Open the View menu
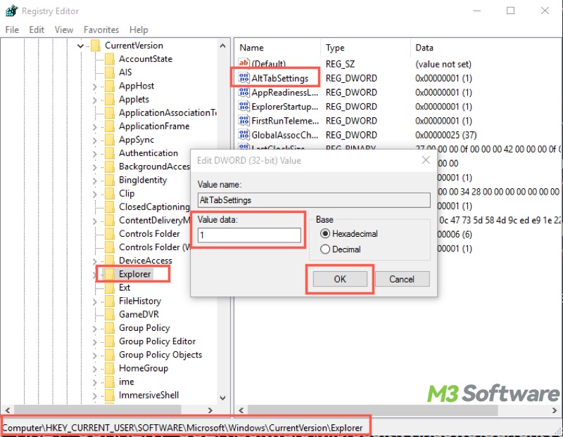The width and height of the screenshot is (563, 437). pos(64,30)
